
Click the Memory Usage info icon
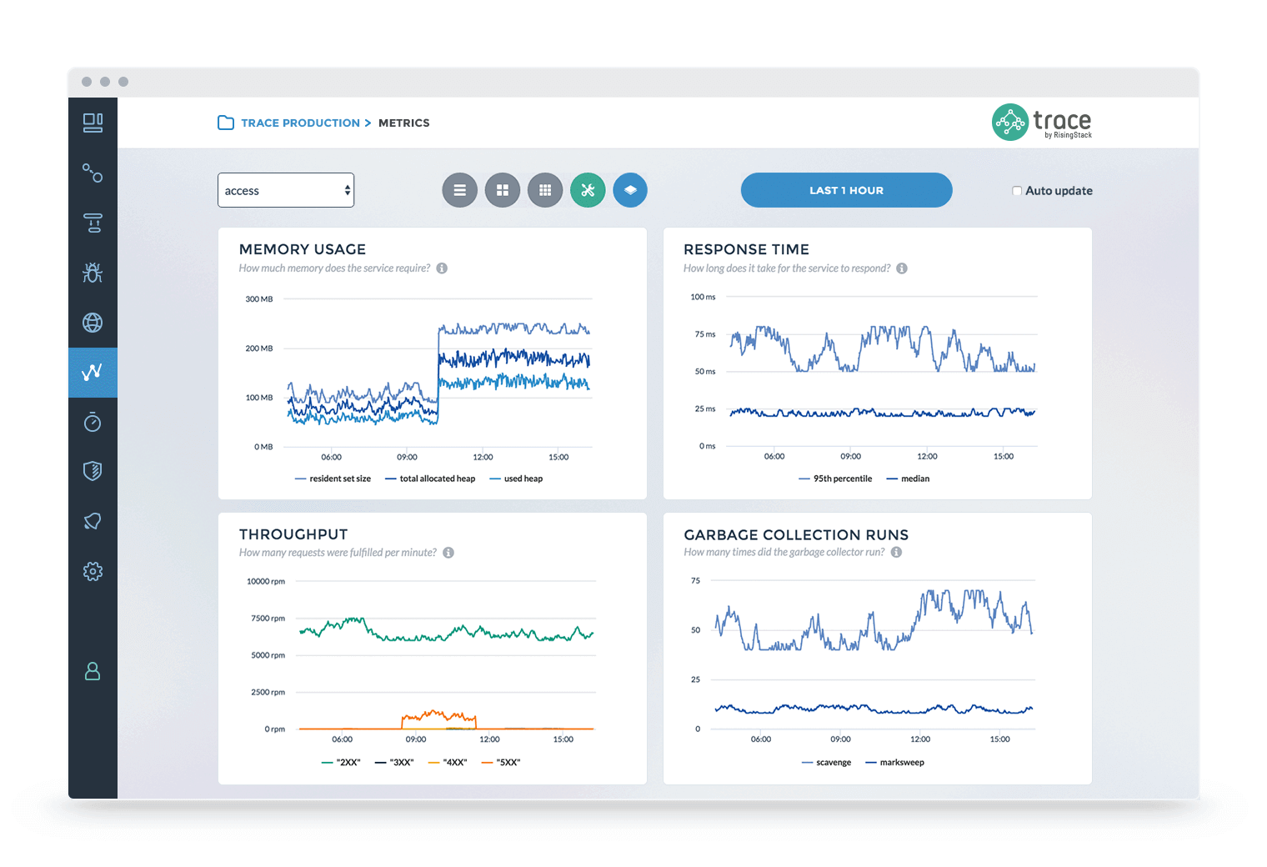(x=442, y=268)
